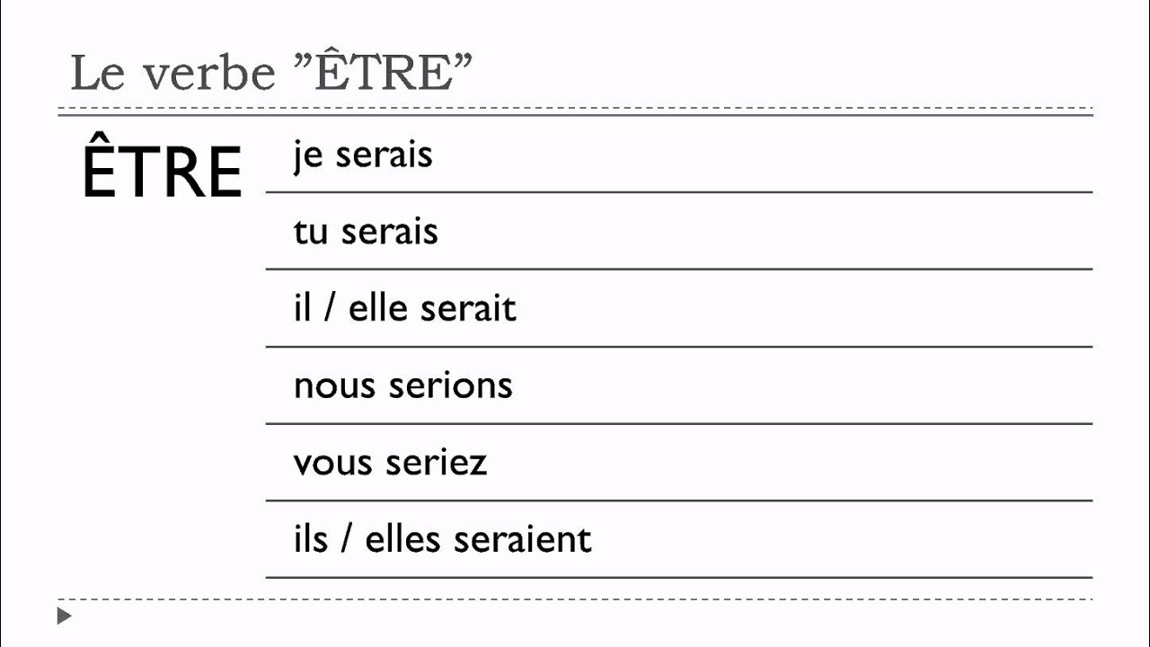
Task: Click the quoted "ÊTRE" in the title
Action: point(383,72)
